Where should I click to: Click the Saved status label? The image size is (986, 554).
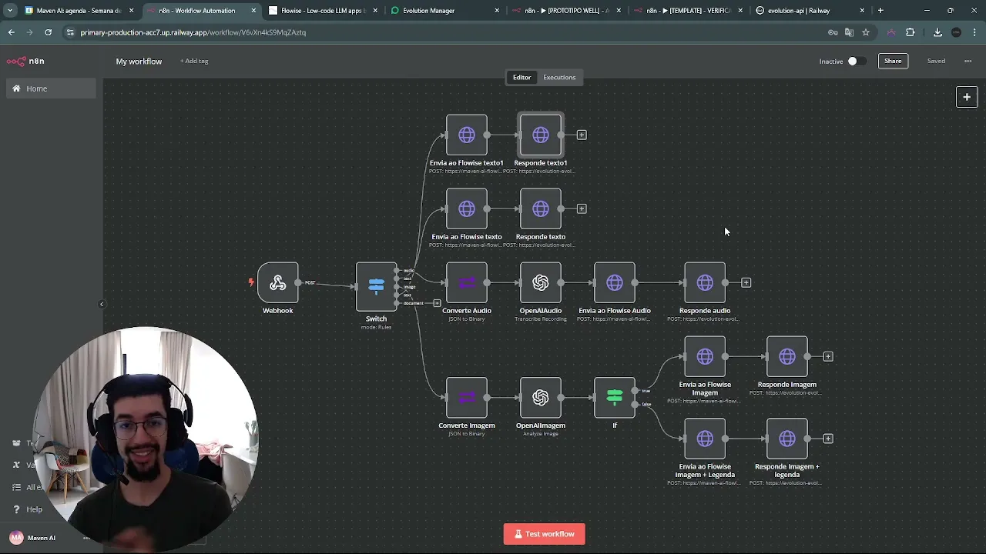pos(936,61)
